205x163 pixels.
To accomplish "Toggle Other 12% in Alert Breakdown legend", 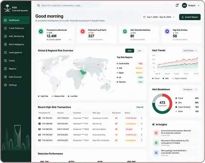I will (x=187, y=111).
